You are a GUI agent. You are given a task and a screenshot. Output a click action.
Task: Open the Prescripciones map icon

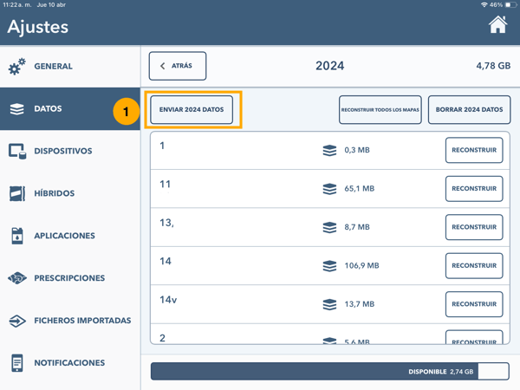(x=17, y=278)
